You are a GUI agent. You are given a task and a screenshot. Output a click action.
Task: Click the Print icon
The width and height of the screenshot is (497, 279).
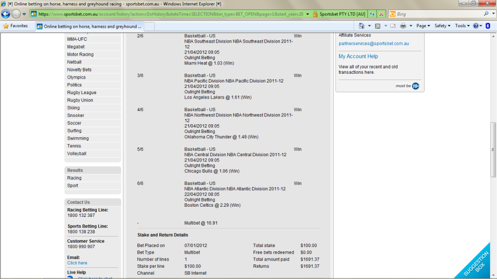click(x=403, y=26)
